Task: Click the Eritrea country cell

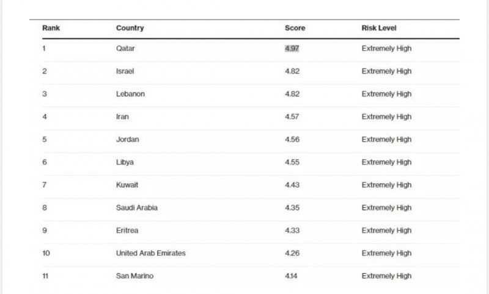Action: click(127, 231)
